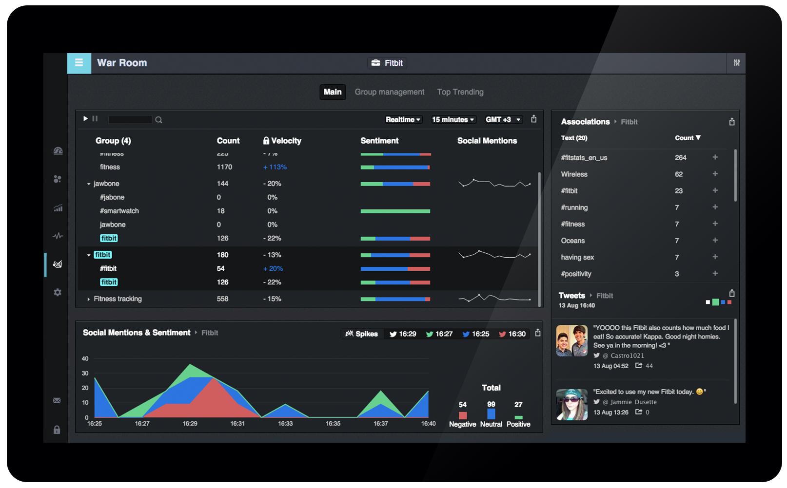The width and height of the screenshot is (787, 488).
Task: Click the group search input field
Action: (130, 119)
